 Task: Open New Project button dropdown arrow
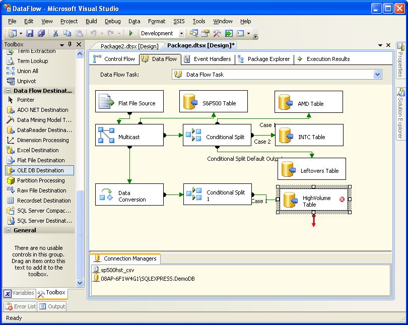pos(21,34)
